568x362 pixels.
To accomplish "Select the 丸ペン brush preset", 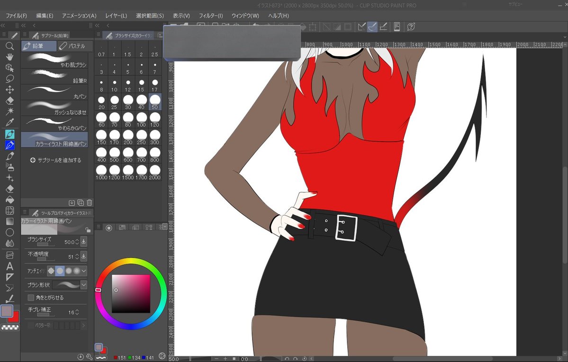I will [54, 92].
